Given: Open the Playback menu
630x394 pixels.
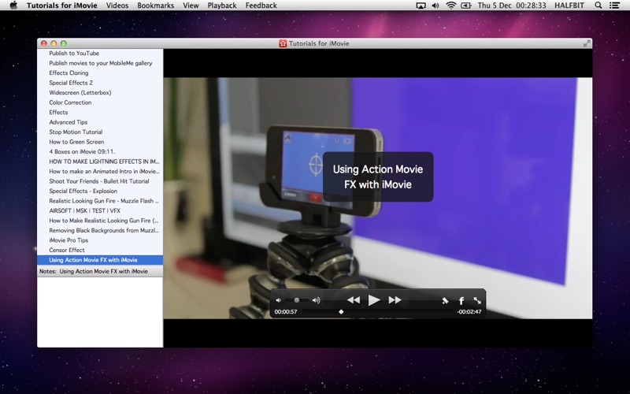Looking at the screenshot, I should point(222,6).
